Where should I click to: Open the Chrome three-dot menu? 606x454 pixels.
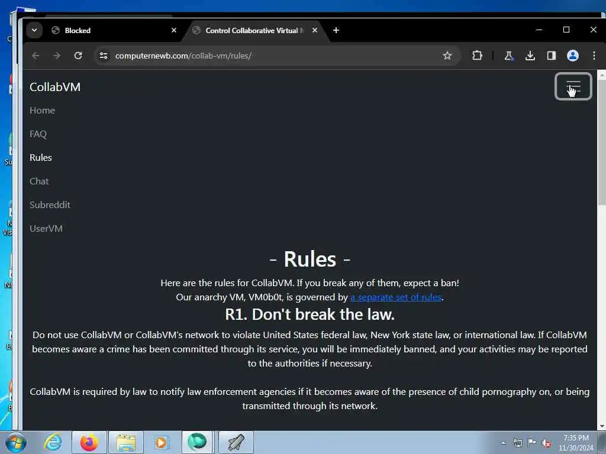tap(594, 56)
